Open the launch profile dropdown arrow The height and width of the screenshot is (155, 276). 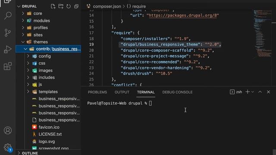coord(253,92)
